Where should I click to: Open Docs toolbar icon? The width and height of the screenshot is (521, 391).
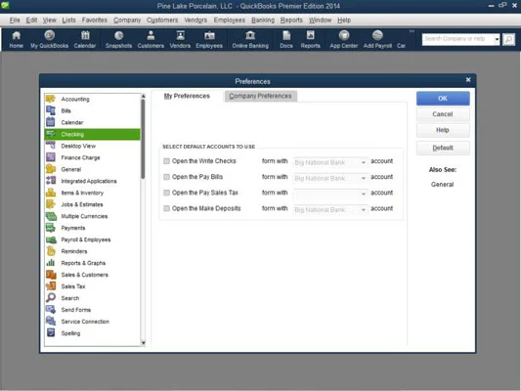pyautogui.click(x=286, y=39)
